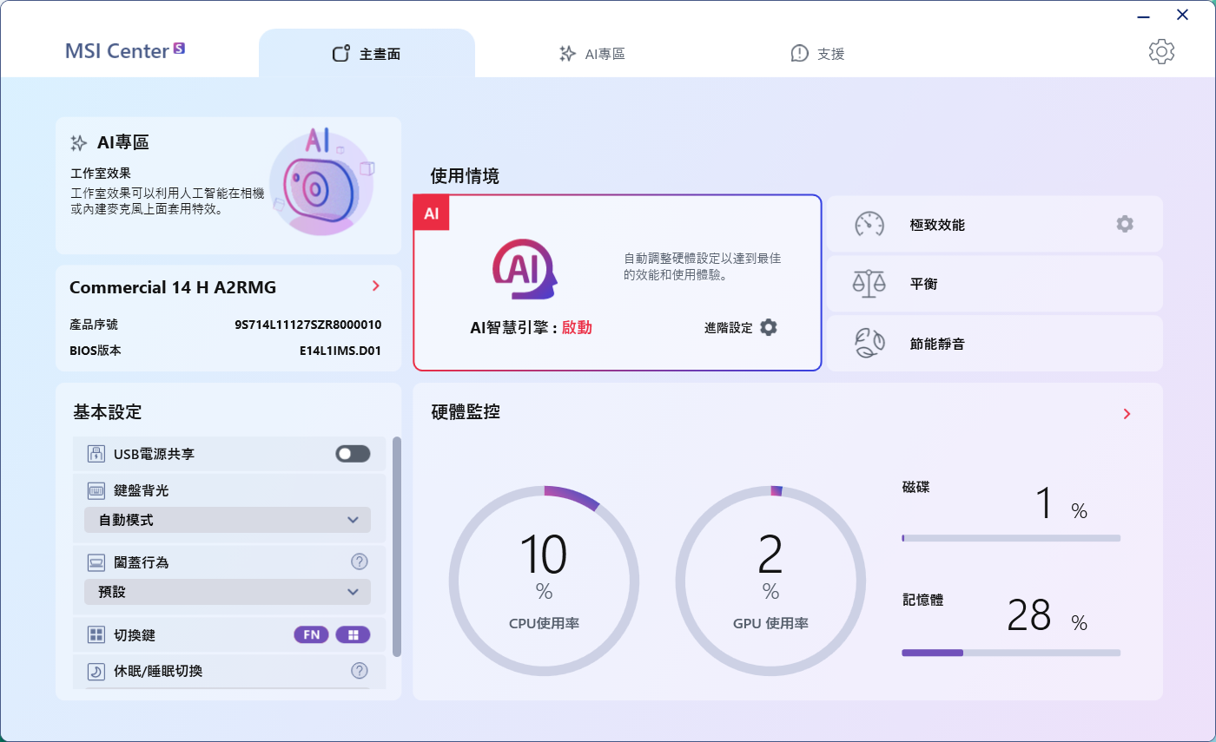The image size is (1216, 742).
Task: Expand the 硬體監控 panel with red arrow
Action: click(x=1127, y=414)
